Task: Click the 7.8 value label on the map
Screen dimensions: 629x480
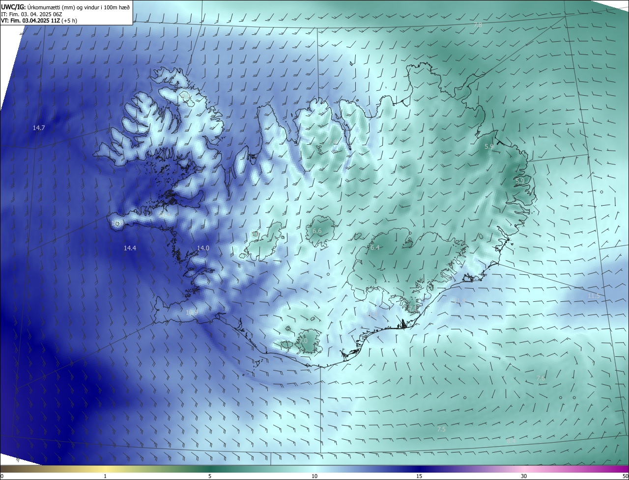Action: (x=478, y=25)
